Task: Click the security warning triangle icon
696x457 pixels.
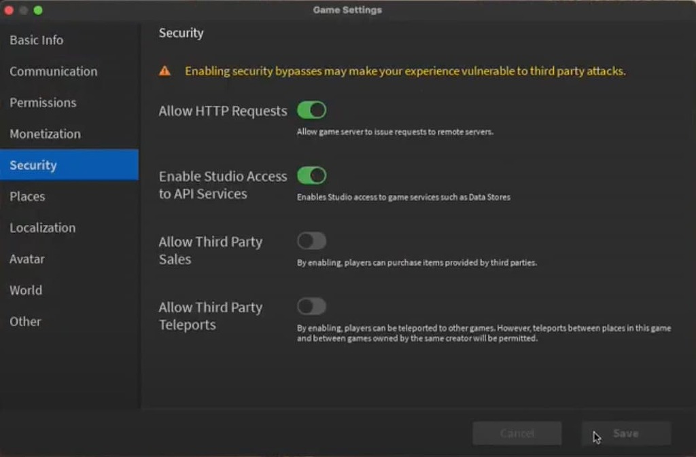Action: (x=164, y=70)
